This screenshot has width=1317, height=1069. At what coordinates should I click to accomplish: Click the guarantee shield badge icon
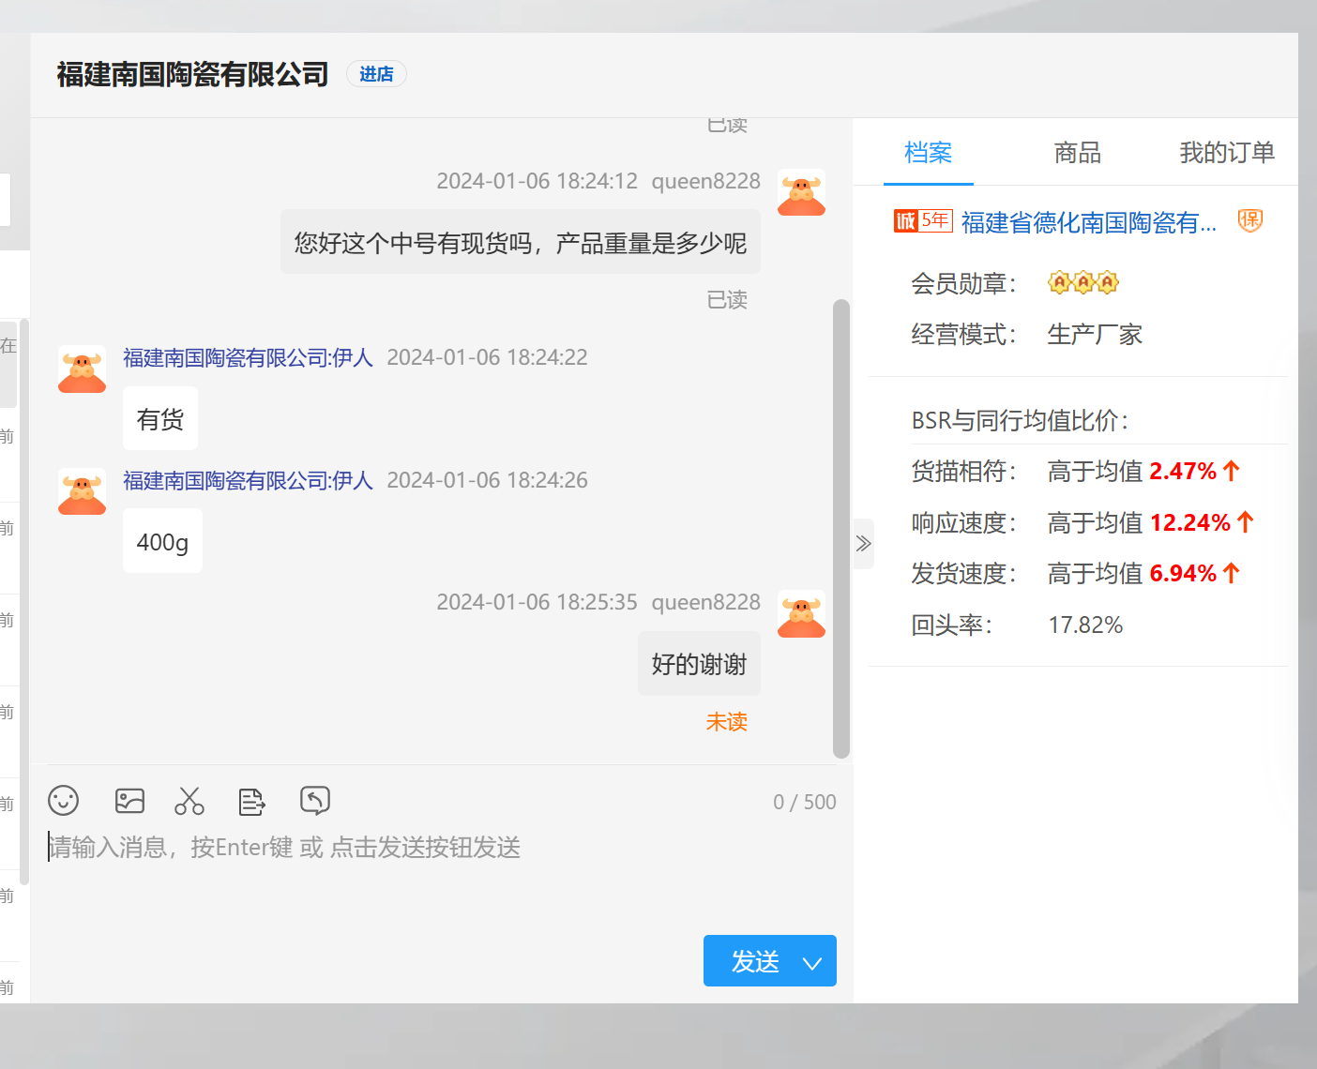point(1249,221)
